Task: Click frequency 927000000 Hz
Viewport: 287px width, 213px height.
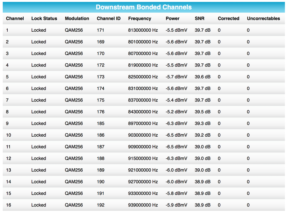Action: coord(143,182)
